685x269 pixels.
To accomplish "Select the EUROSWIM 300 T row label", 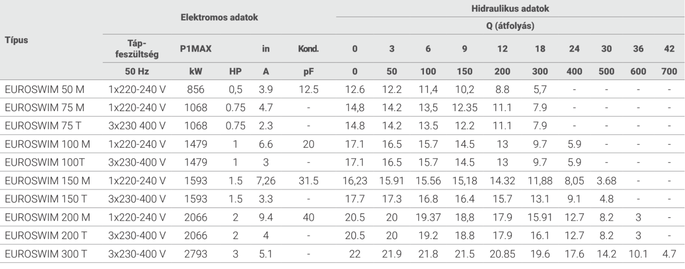I will 46,254.
